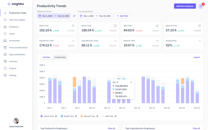Open the Compared Period date picker

point(95,16)
